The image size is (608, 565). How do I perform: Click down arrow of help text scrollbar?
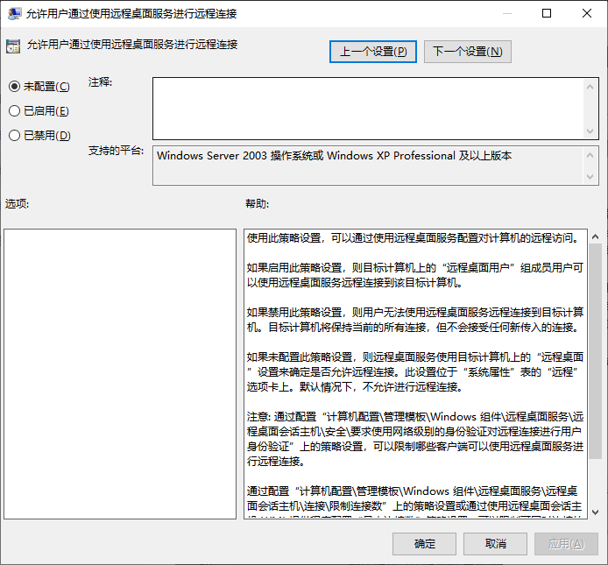(x=596, y=512)
